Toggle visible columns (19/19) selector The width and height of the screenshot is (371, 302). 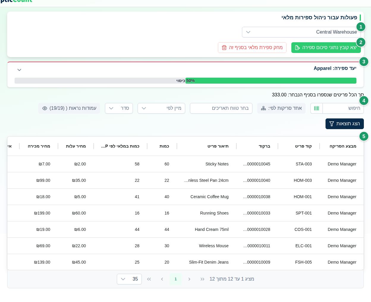pos(69,108)
